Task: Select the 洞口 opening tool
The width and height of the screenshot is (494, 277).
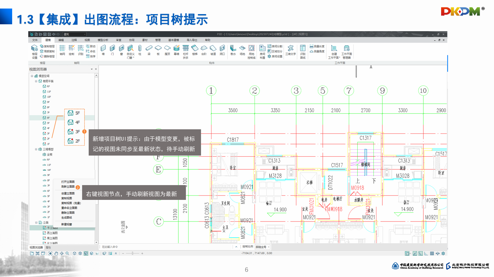Action: [x=222, y=50]
